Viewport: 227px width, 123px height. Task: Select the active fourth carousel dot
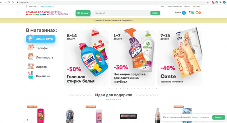point(120,88)
